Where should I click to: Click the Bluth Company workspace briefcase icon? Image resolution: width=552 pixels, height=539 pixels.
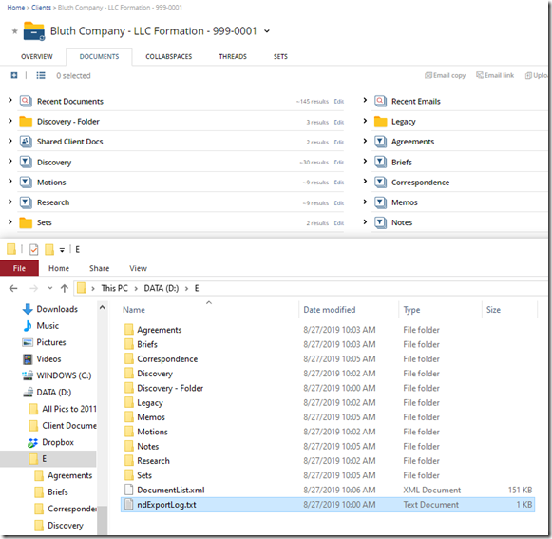[34, 31]
